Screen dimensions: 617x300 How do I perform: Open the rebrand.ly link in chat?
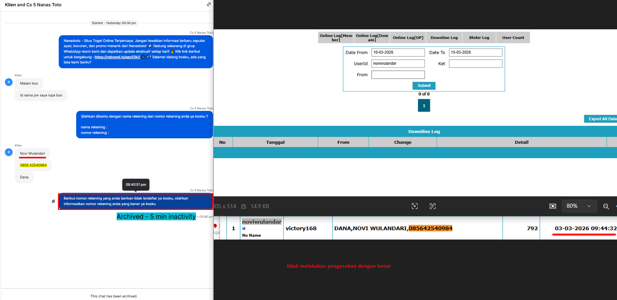[x=117, y=57]
